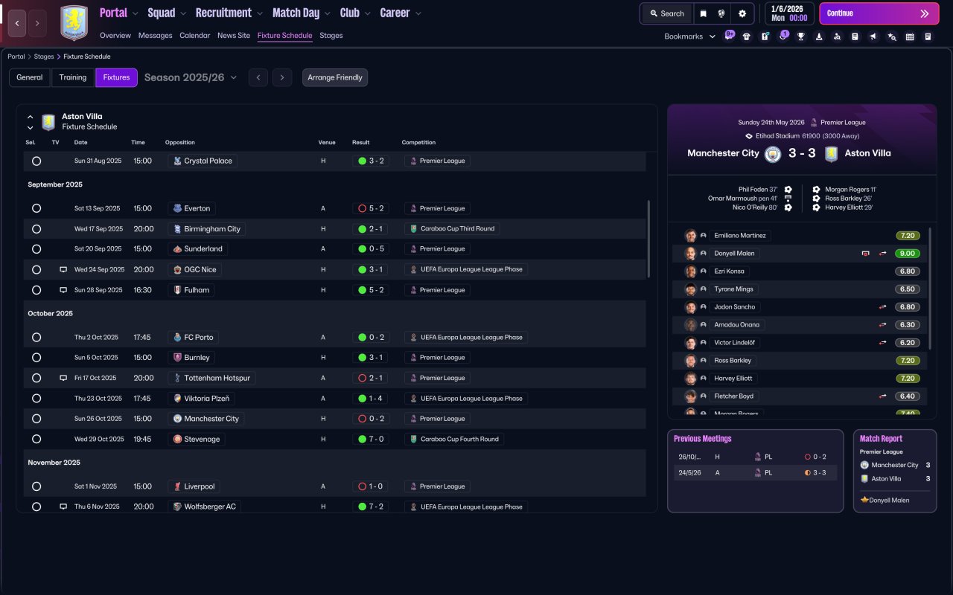Switch to the Training tab
This screenshot has width=953, height=595.
tap(73, 77)
